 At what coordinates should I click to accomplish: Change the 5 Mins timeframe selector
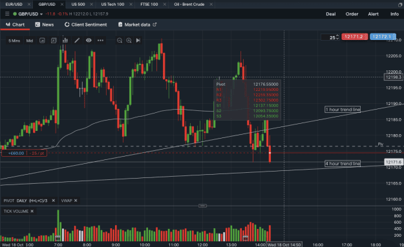click(14, 41)
